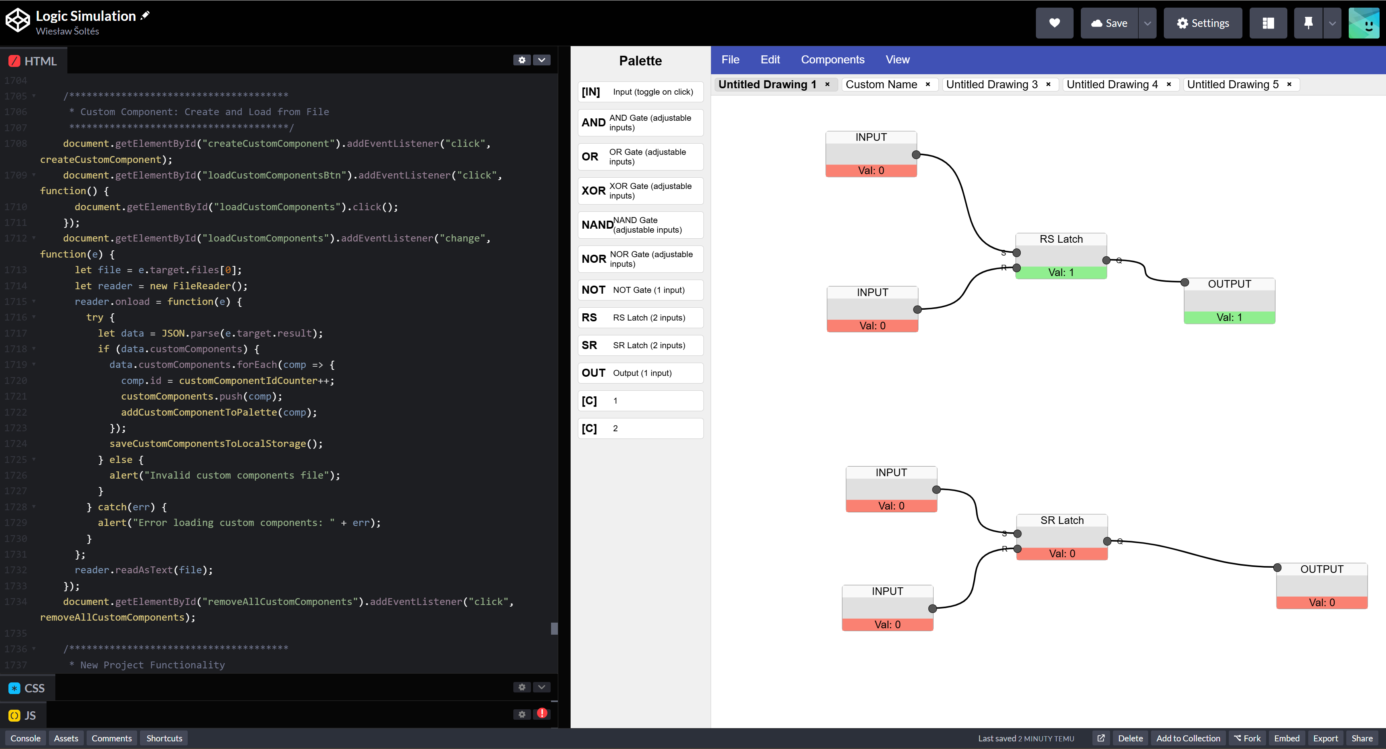Close Untitled Drawing 5 tab

pyautogui.click(x=1289, y=85)
